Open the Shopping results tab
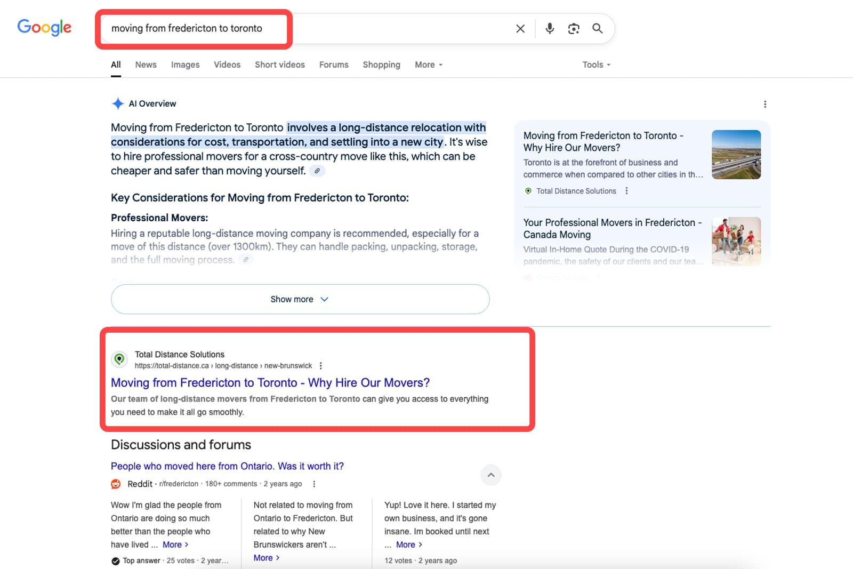 click(x=381, y=65)
